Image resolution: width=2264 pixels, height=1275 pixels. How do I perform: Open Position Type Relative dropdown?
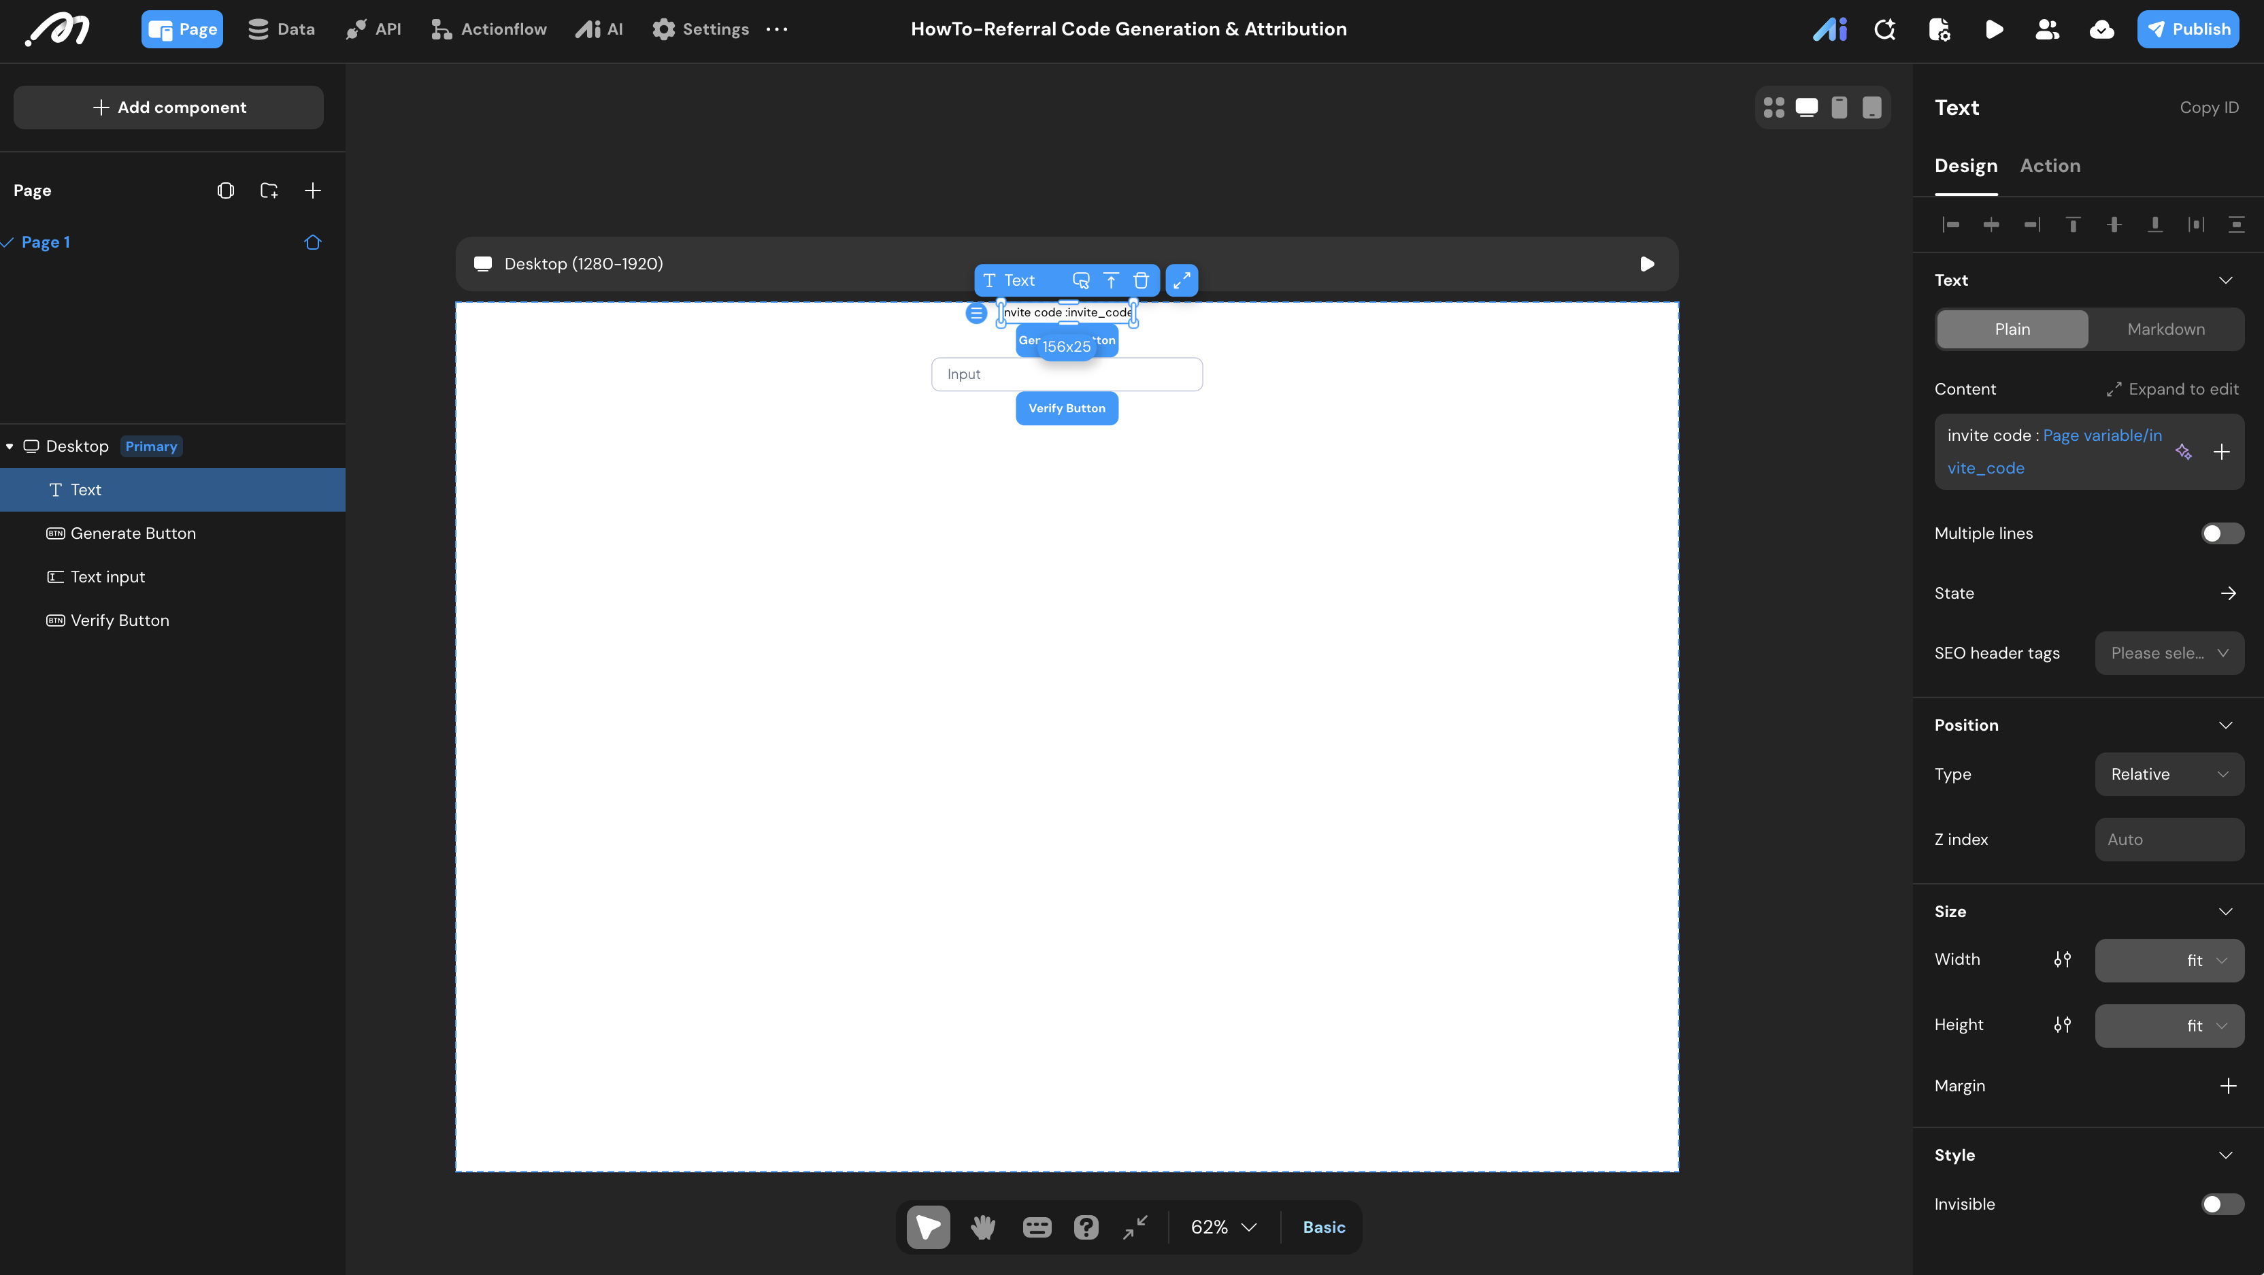pos(2168,774)
